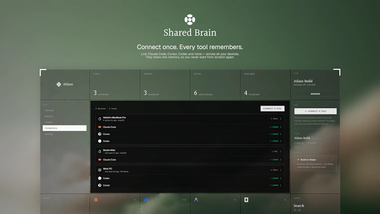Image resolution: width=380 pixels, height=214 pixels.
Task: Click the 3 tools connected stat card
Action: point(115,84)
